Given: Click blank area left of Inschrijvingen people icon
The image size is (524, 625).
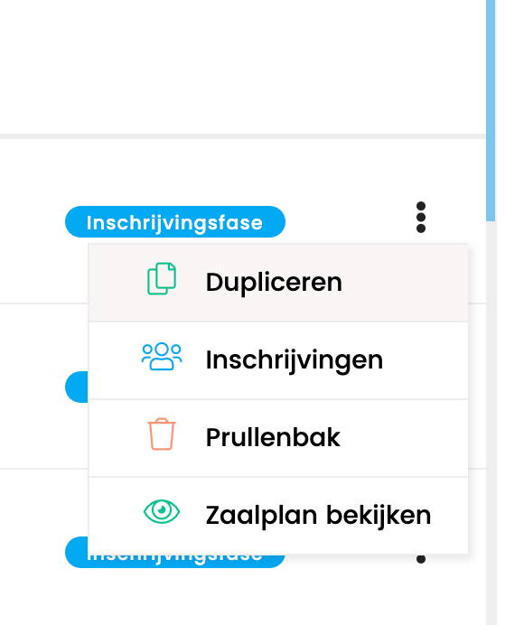Looking at the screenshot, I should 115,360.
